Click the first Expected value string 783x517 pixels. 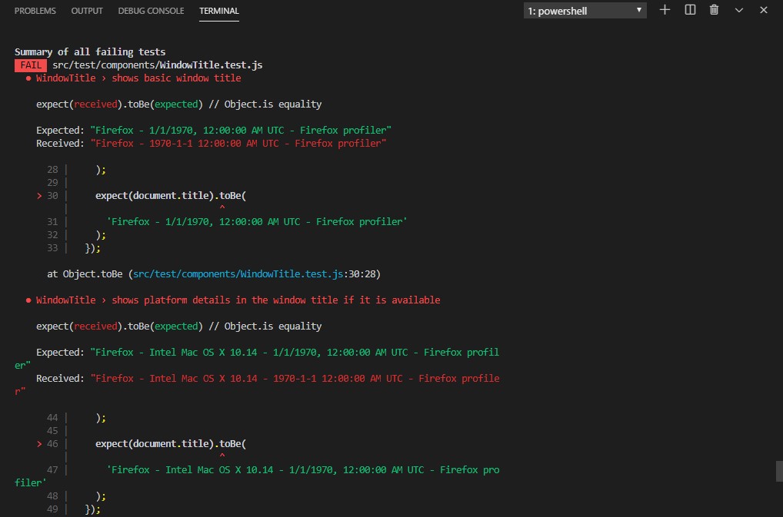[241, 130]
